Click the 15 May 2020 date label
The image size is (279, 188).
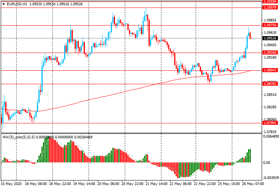tap(11, 184)
